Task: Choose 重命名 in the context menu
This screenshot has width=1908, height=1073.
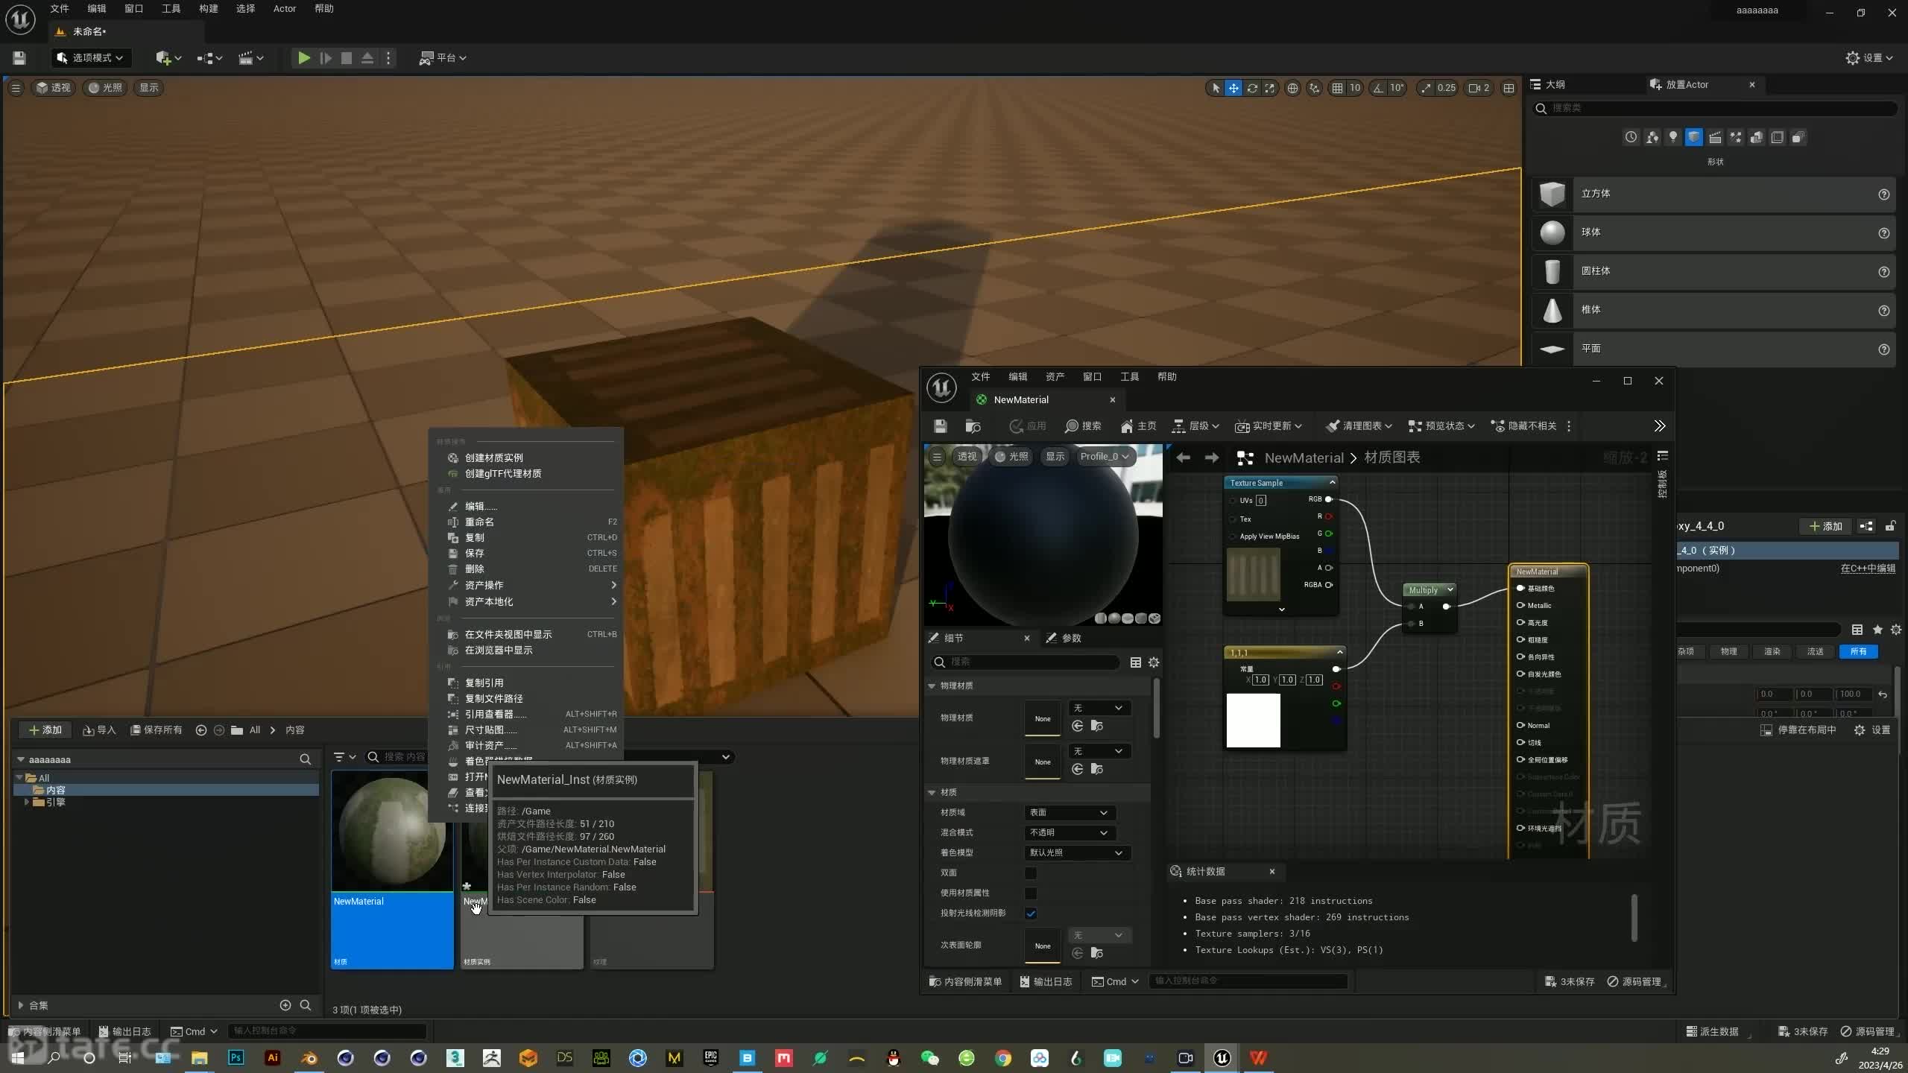Action: point(479,522)
